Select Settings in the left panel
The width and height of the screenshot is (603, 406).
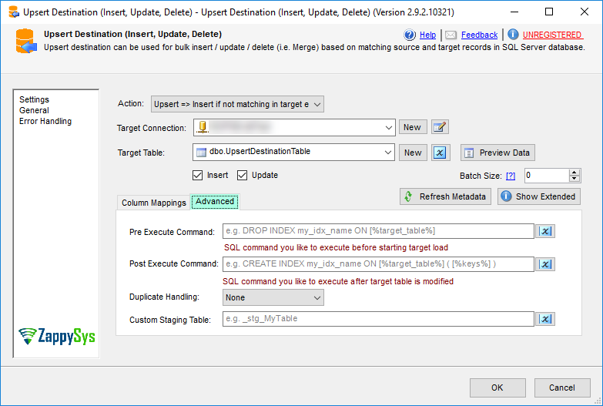coord(34,99)
